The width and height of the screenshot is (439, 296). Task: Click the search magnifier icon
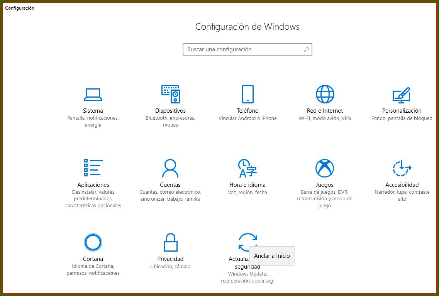[x=305, y=49]
